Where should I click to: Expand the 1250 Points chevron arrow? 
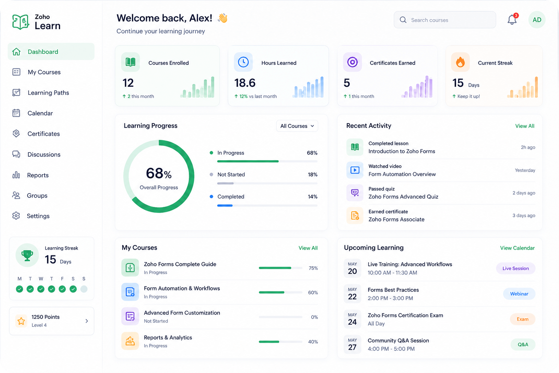87,321
